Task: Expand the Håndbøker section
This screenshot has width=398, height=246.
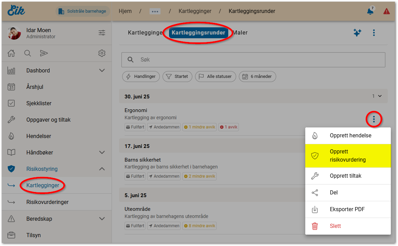Action: (x=102, y=152)
